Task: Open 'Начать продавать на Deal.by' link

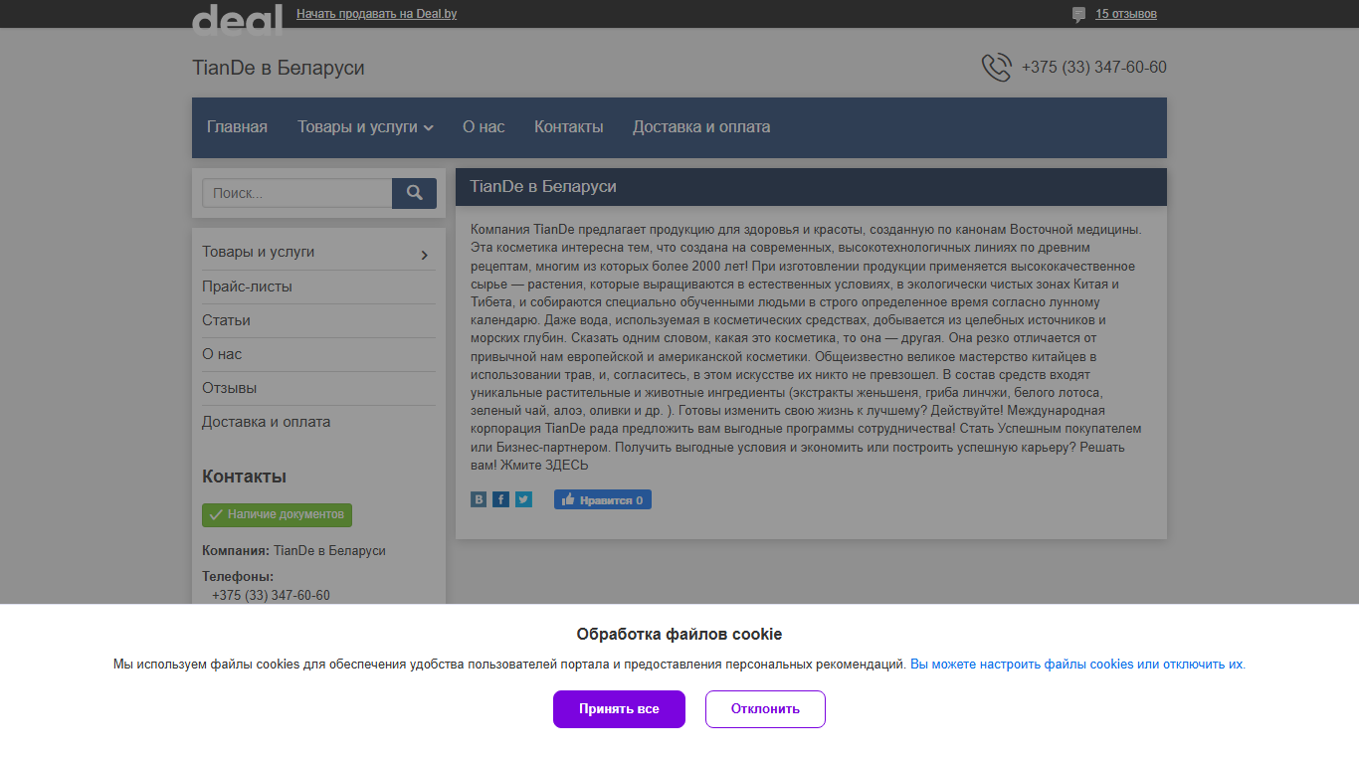Action: point(377,14)
